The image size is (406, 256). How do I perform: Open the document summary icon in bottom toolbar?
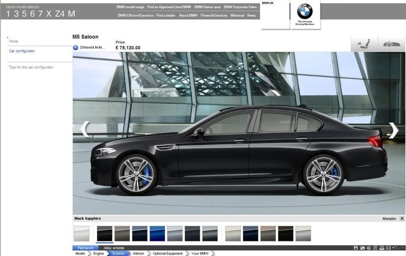tap(375, 248)
